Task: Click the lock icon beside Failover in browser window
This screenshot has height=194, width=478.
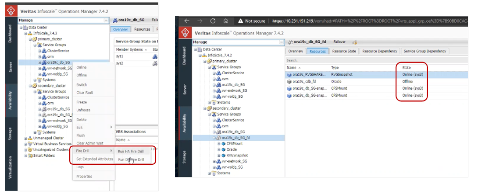Action: click(x=355, y=42)
